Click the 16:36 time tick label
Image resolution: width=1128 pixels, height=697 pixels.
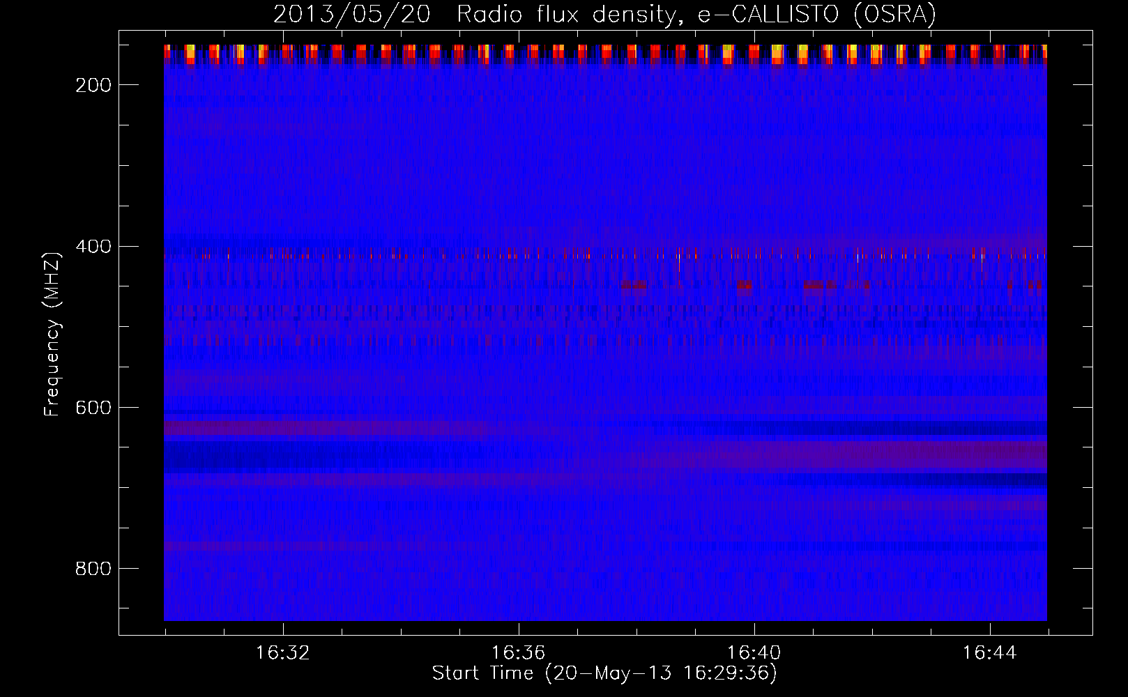[518, 653]
